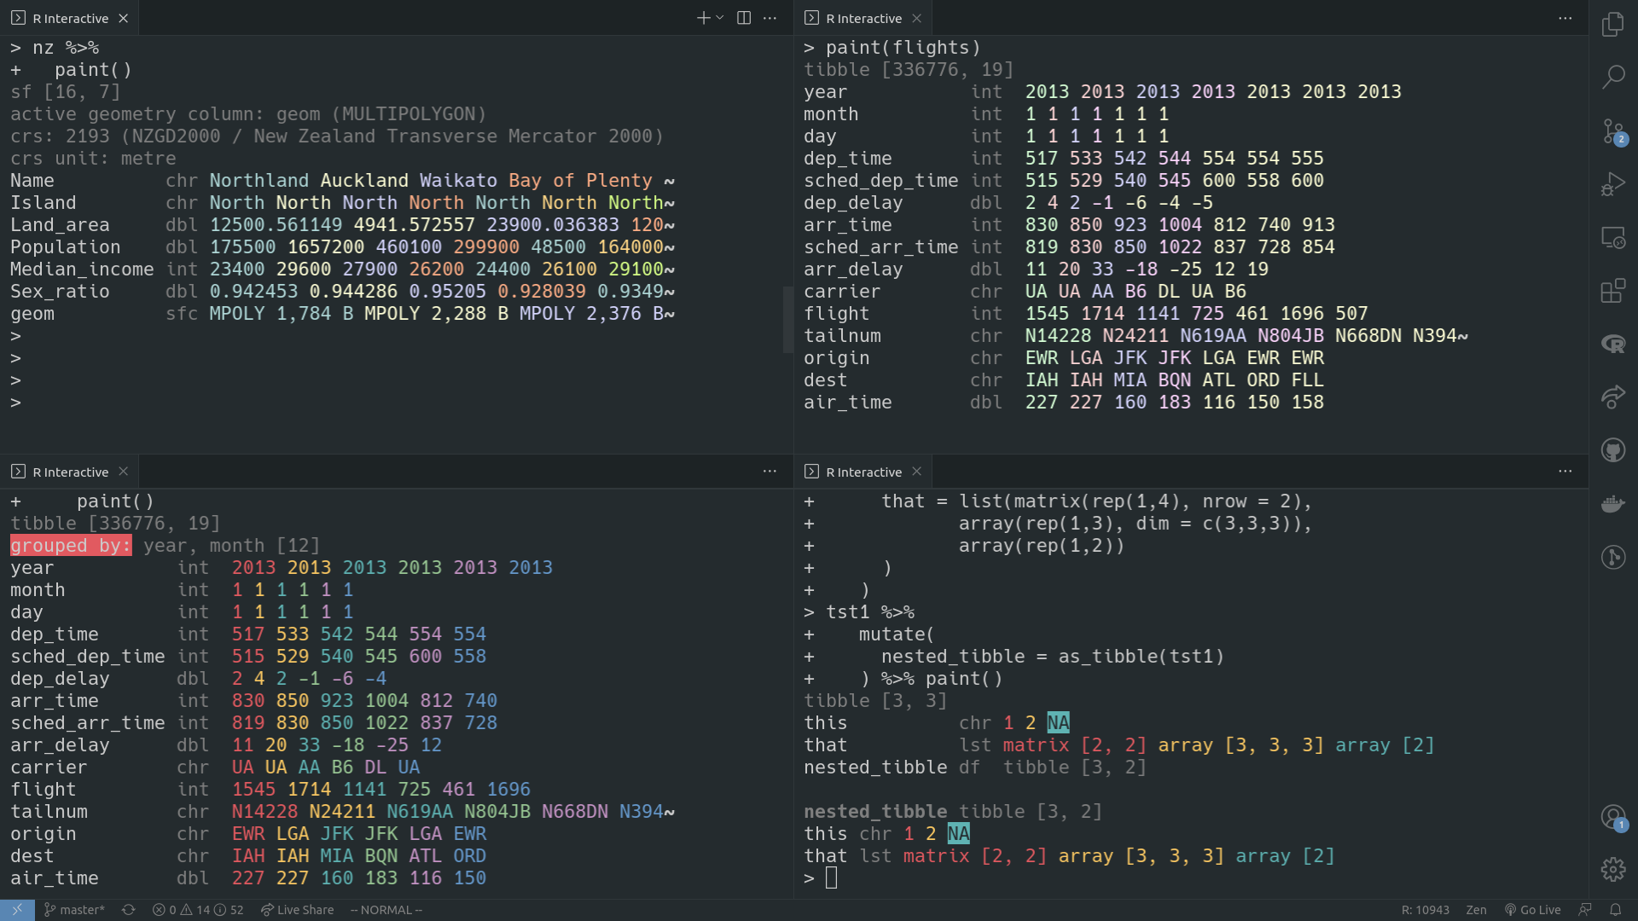The image size is (1638, 921).
Task: Select bottom-left R Interactive tab
Action: 70,472
